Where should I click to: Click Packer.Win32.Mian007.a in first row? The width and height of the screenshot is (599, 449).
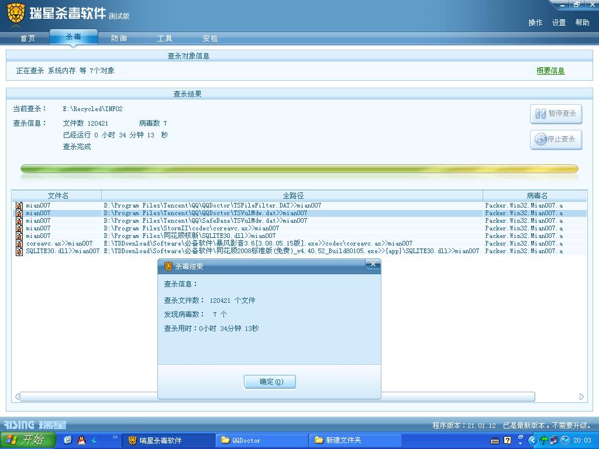(524, 206)
